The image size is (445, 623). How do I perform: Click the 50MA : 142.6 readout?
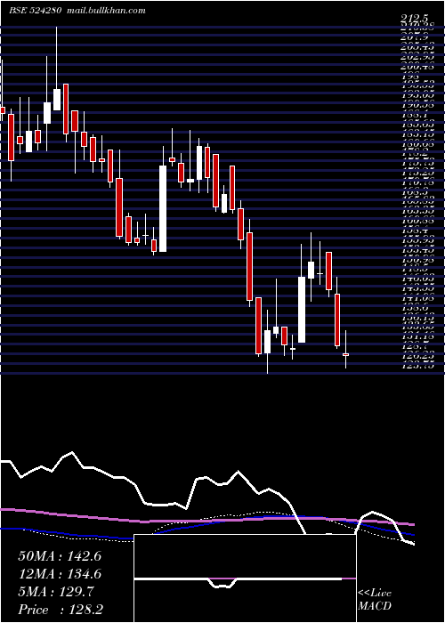point(60,556)
